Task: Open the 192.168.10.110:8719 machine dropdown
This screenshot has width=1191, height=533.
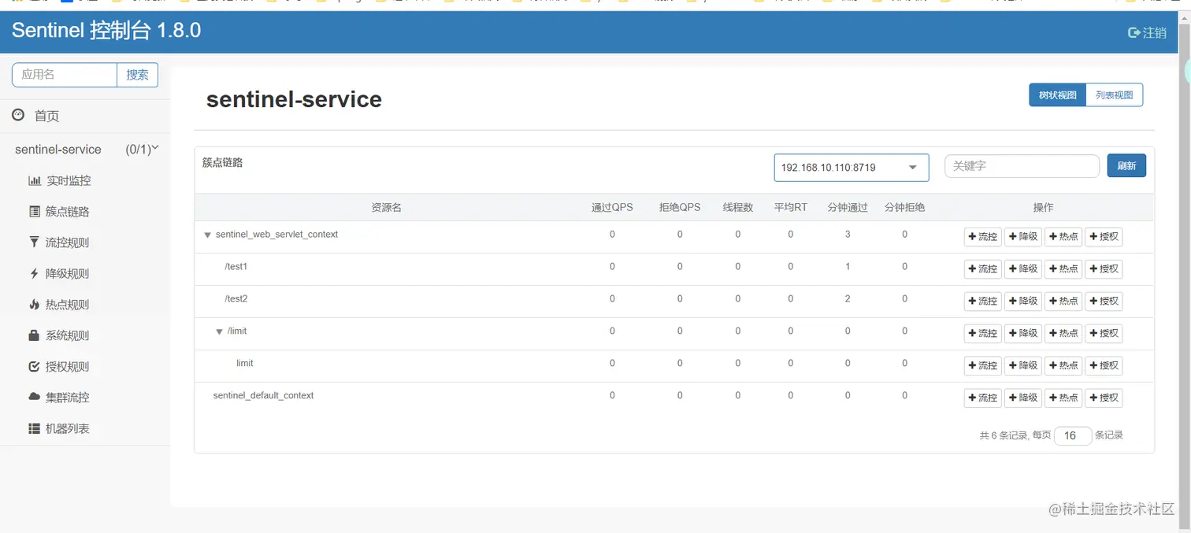Action: [x=852, y=167]
